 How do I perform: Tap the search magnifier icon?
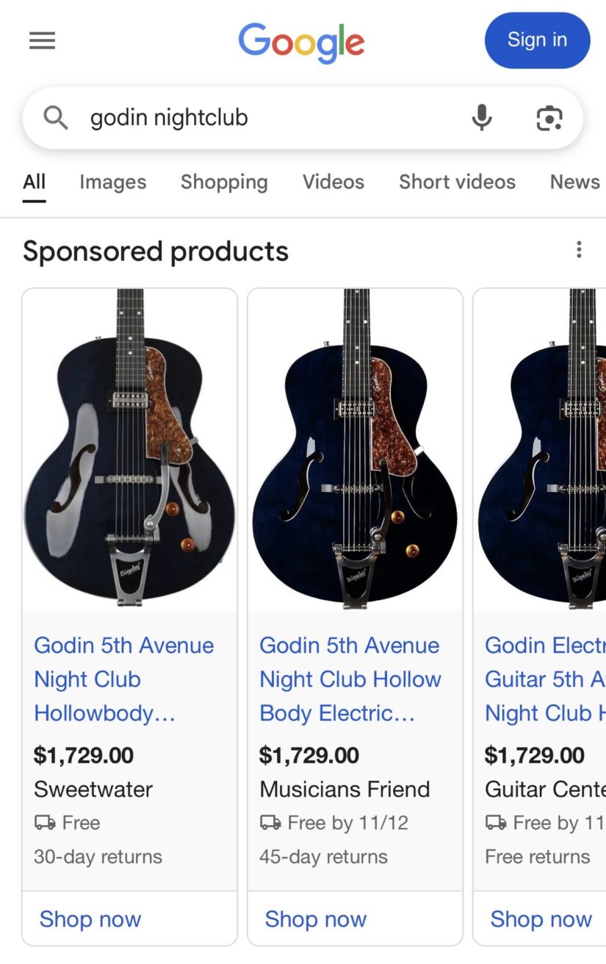[x=56, y=118]
